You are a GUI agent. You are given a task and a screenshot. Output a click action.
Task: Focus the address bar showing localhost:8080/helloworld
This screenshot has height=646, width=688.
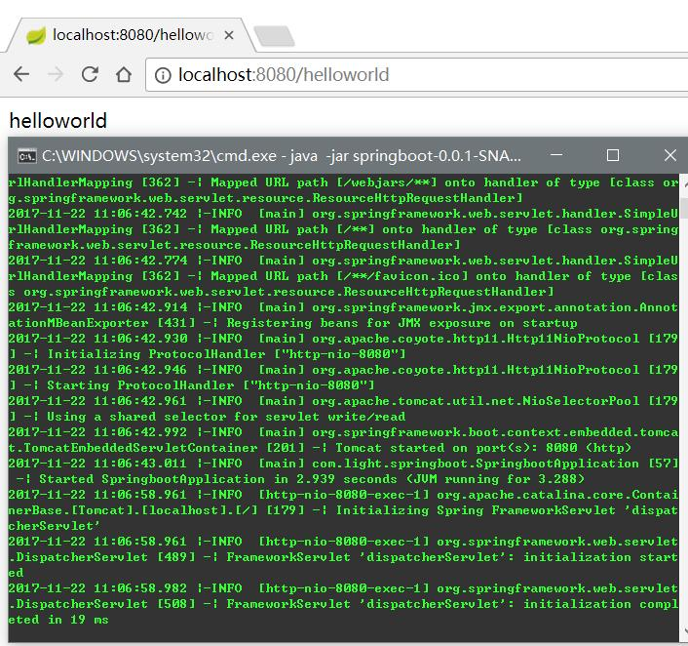417,75
